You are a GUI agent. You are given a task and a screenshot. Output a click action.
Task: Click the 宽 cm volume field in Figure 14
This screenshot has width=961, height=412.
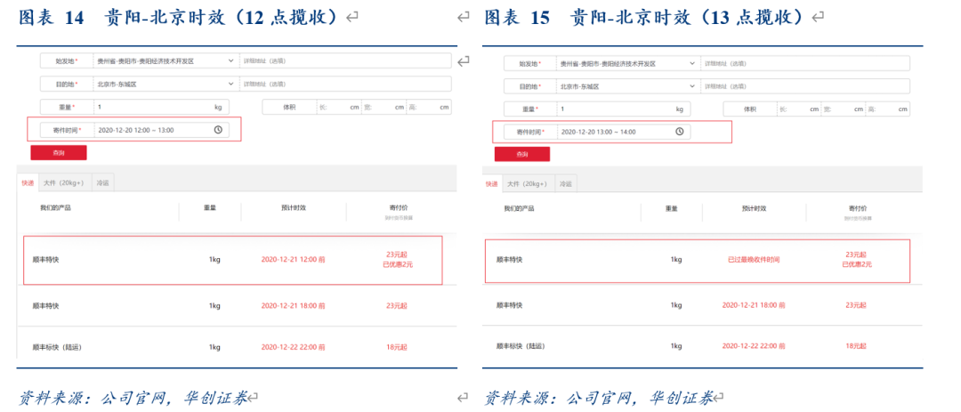(384, 107)
